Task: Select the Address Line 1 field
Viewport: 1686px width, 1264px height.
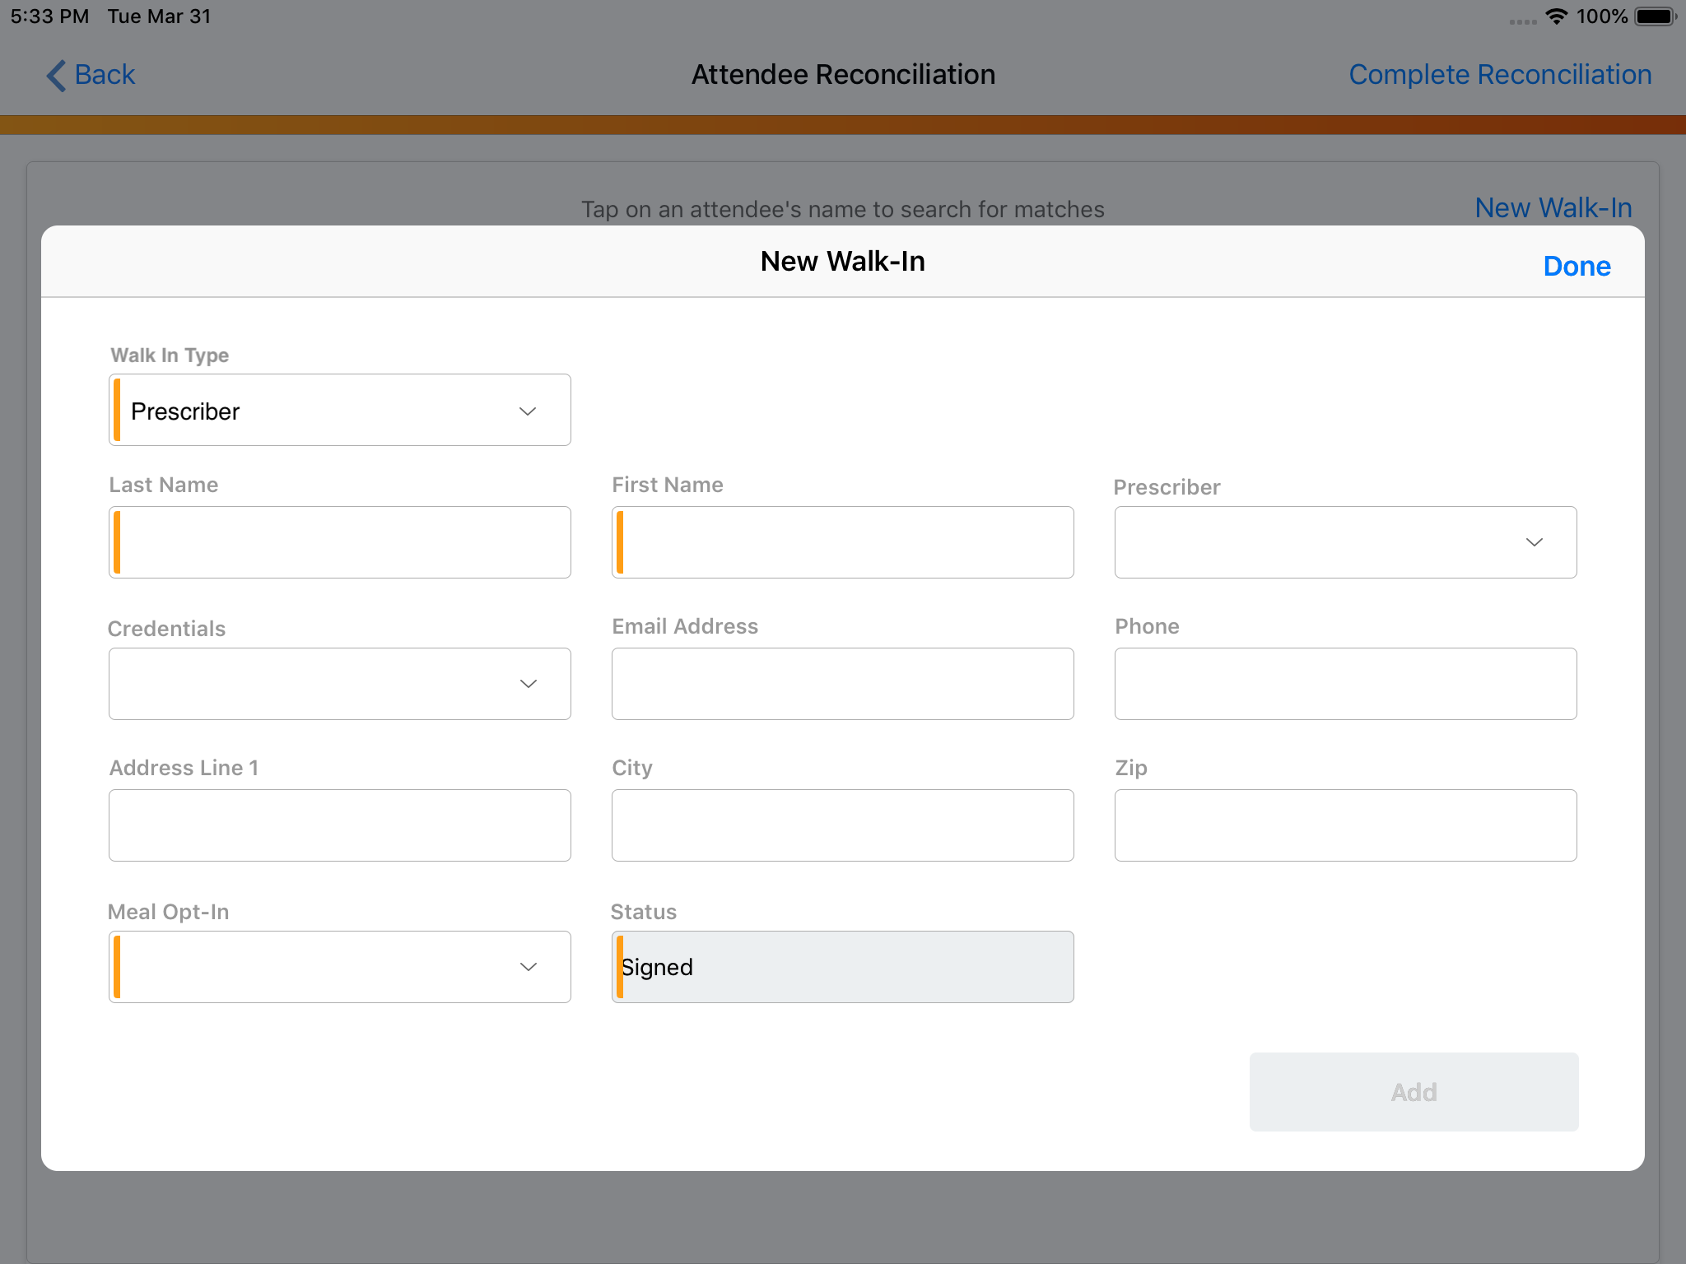Action: [x=339, y=825]
